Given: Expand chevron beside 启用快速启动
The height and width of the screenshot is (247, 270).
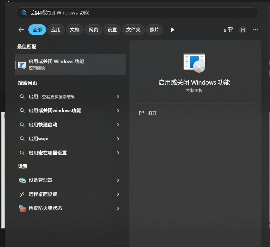Looking at the screenshot, I should tap(118, 125).
